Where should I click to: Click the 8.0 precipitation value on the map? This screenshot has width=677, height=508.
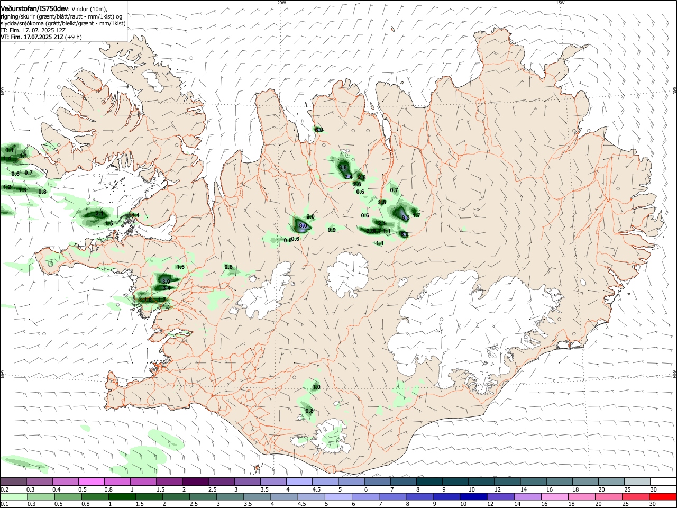click(303, 226)
